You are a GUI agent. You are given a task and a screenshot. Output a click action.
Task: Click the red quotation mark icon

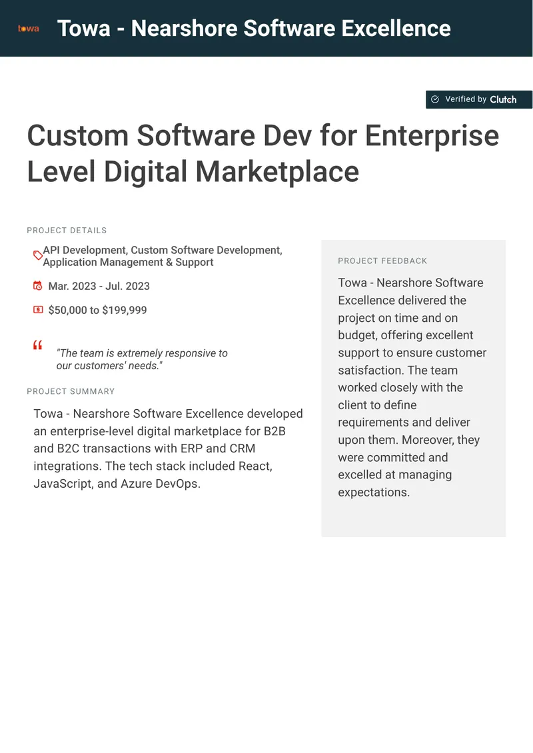[37, 345]
